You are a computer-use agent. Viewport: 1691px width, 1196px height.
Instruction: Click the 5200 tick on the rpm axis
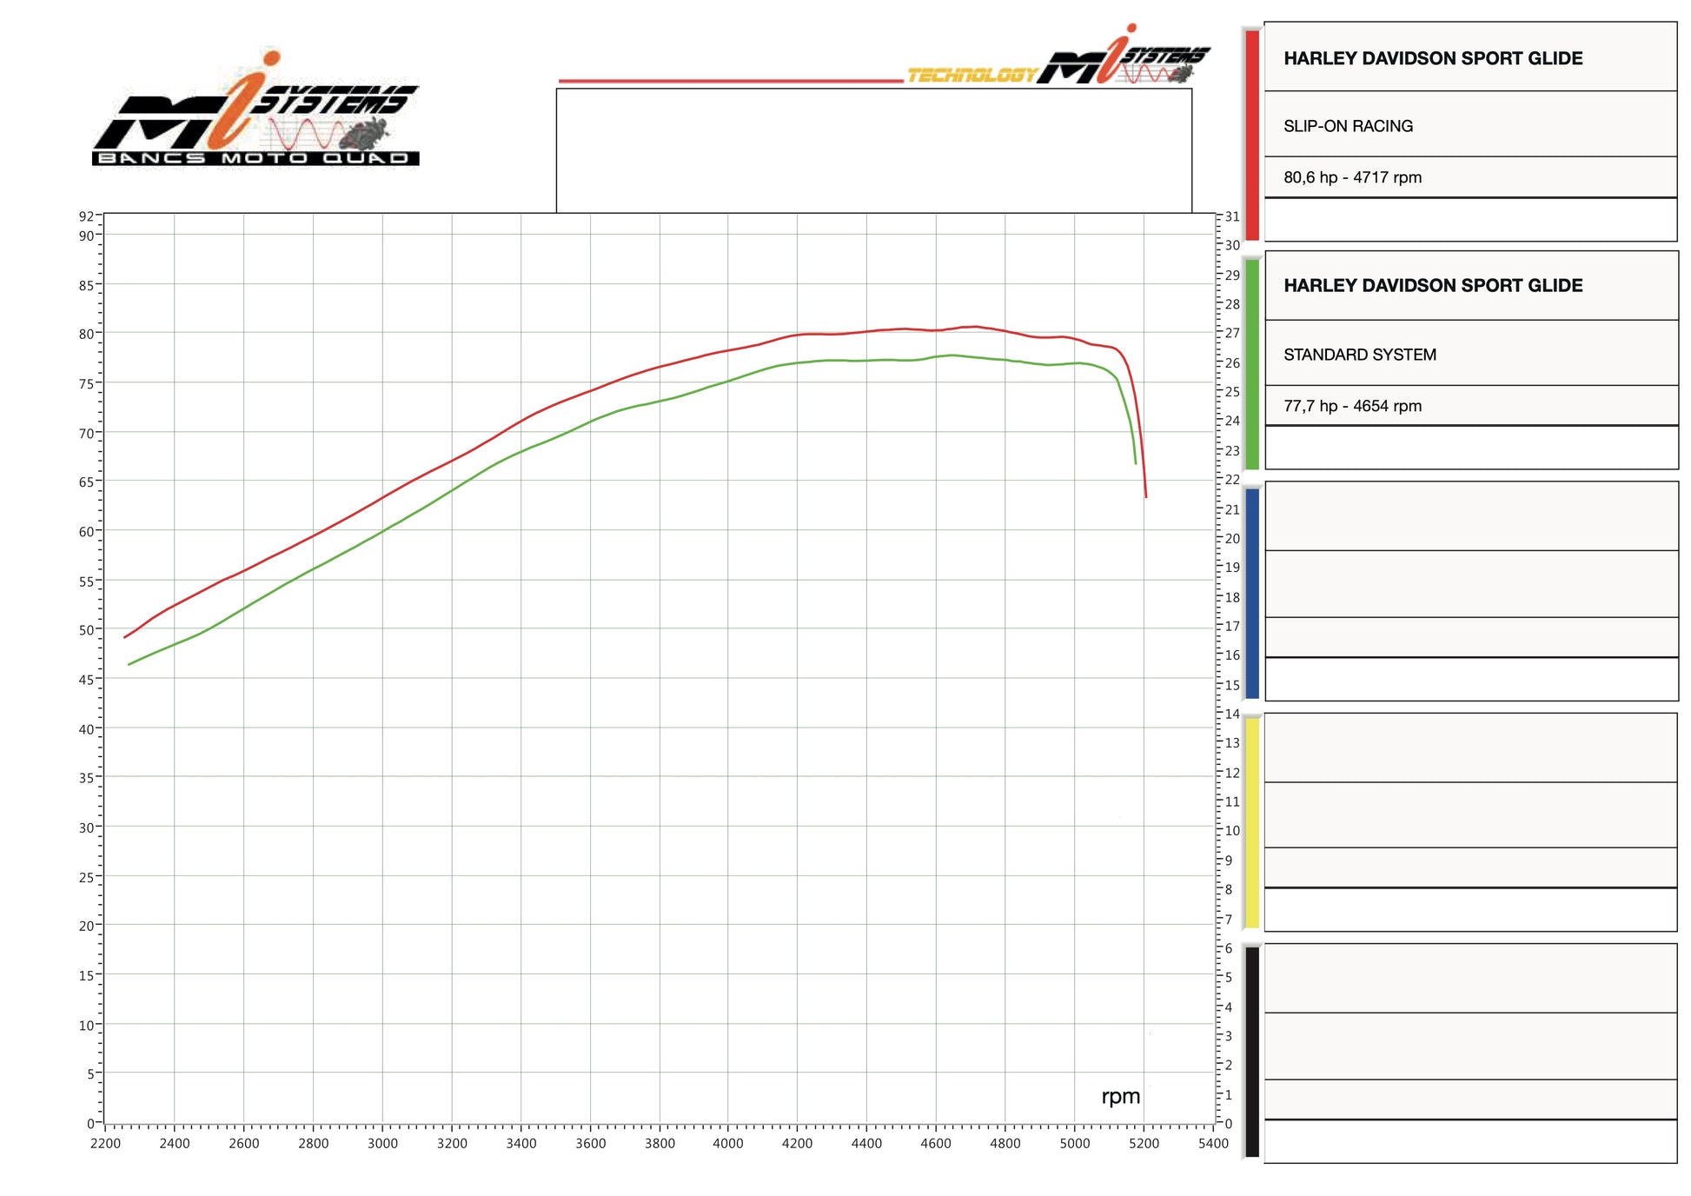coord(1144,1144)
